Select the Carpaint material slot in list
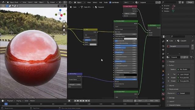The image size is (195, 110). pos(178,46)
